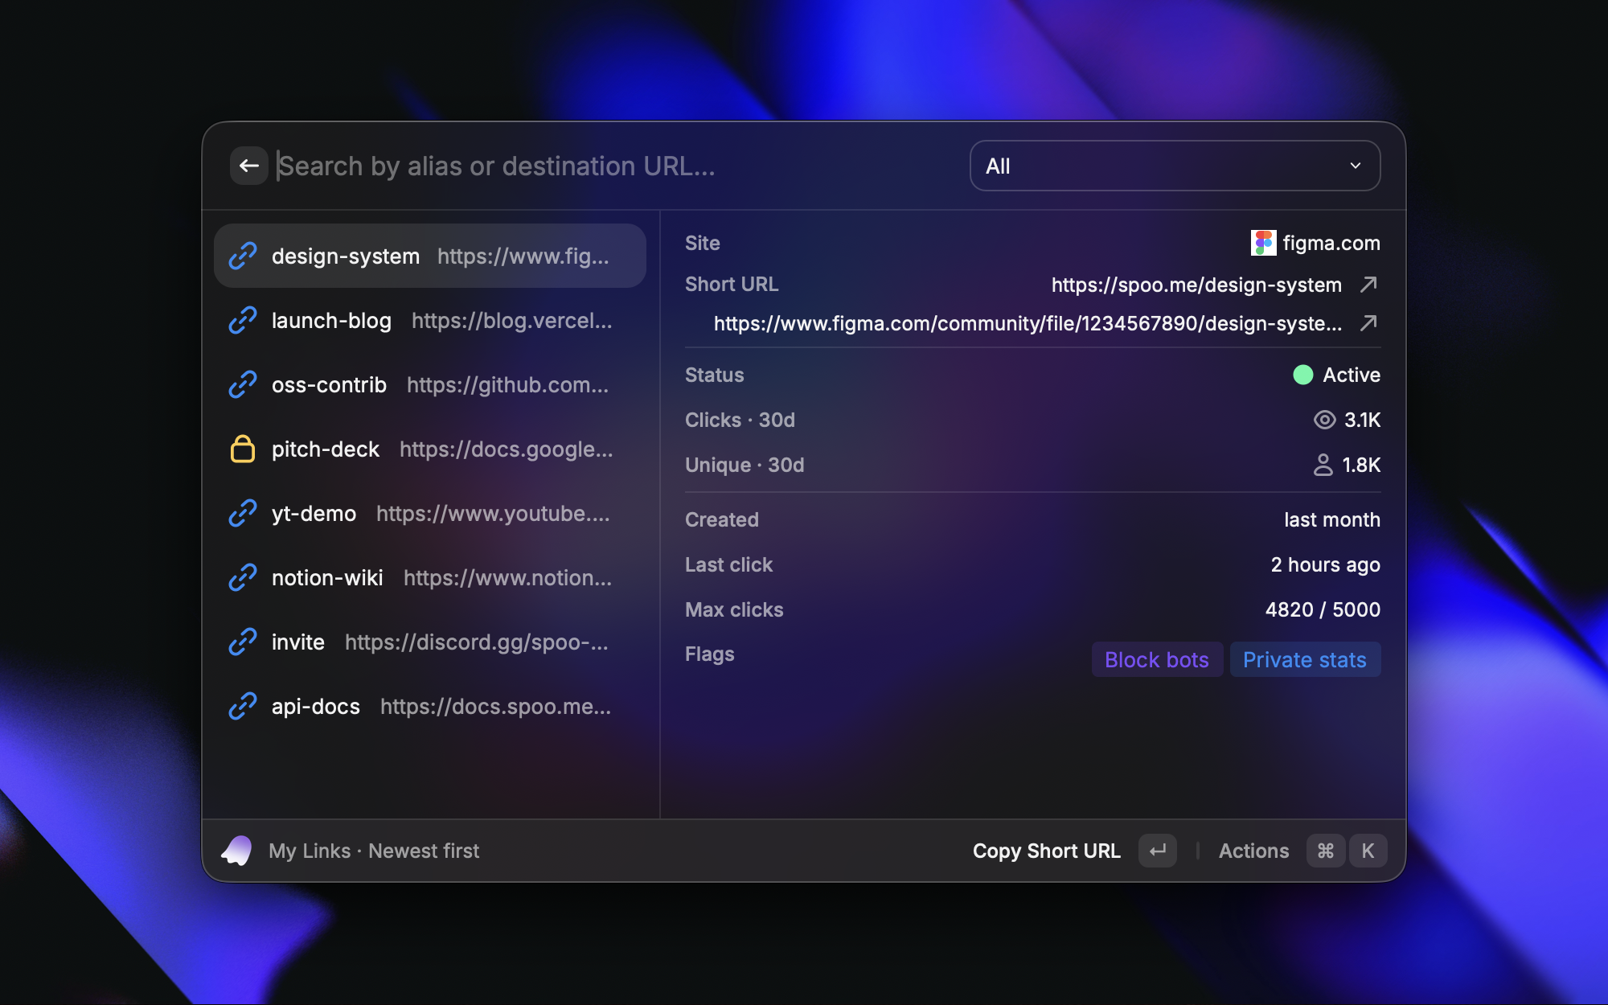Click the Active status text
Viewport: 1608px width, 1005px height.
[1352, 375]
